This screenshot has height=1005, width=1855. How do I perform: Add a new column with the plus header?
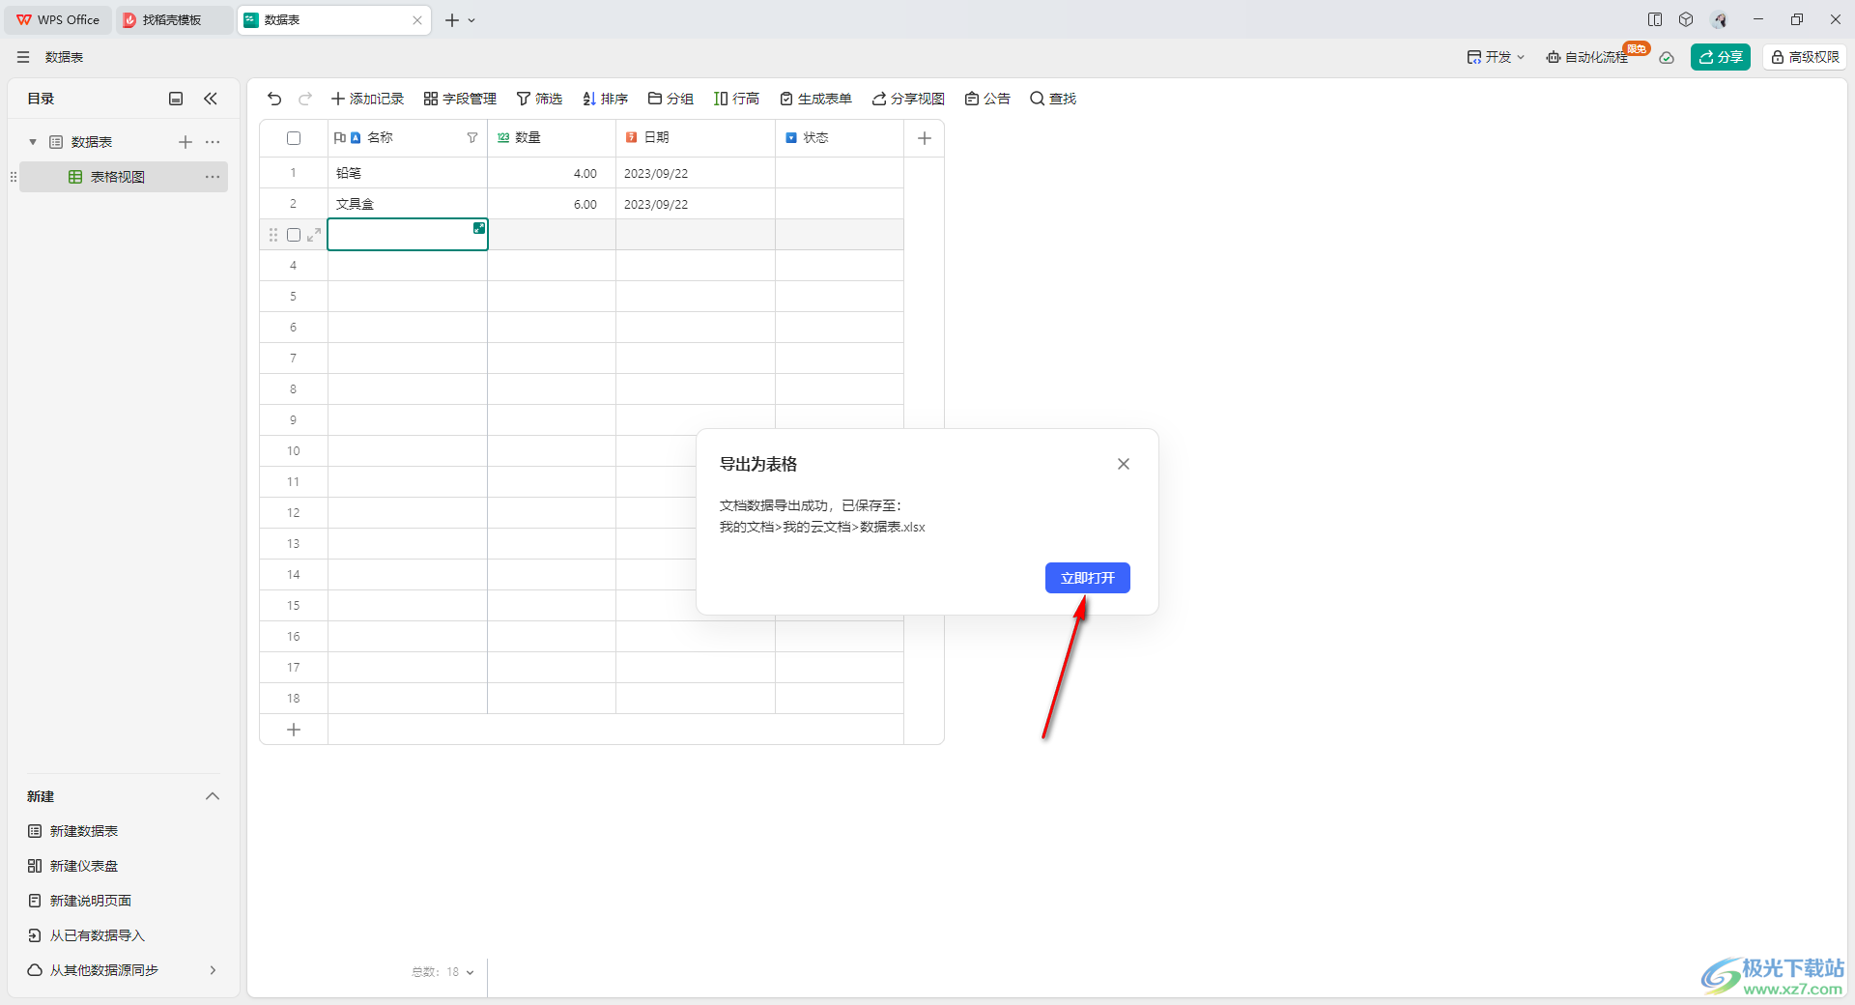pyautogui.click(x=925, y=138)
